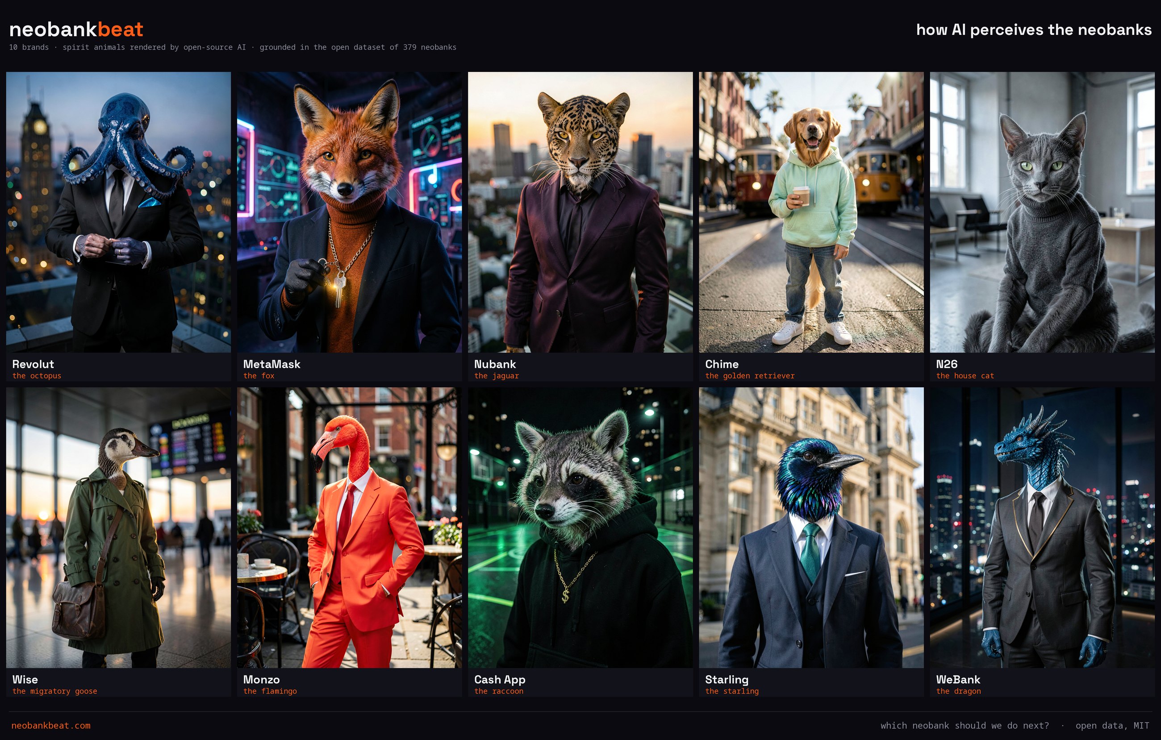Click the Starling brand name

point(727,680)
